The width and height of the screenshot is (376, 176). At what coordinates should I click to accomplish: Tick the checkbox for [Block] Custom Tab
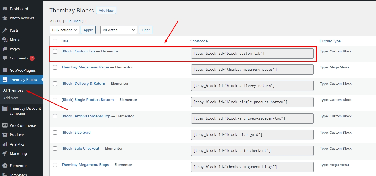tap(55, 51)
